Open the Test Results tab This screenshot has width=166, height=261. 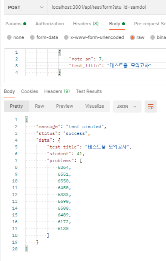[89, 91]
